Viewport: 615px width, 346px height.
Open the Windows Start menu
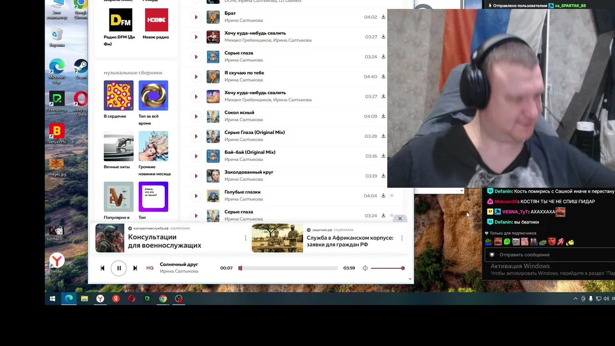52,299
